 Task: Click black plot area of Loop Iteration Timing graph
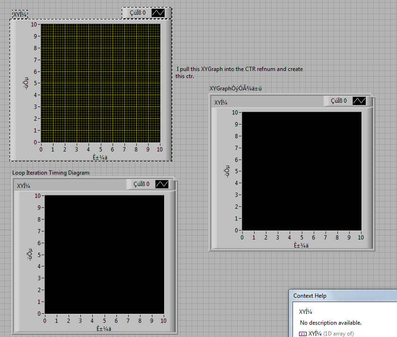104,254
